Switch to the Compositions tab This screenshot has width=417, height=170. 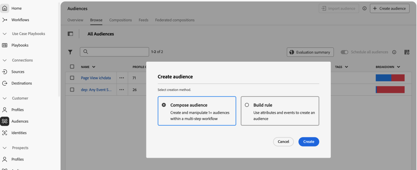click(120, 20)
